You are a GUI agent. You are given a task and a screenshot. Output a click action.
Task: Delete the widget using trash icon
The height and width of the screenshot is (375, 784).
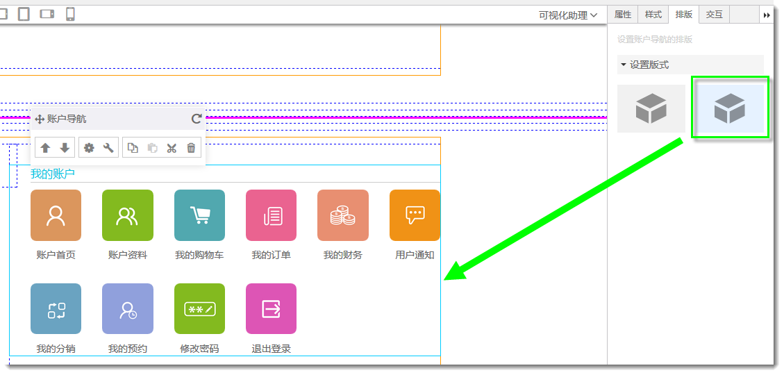[x=191, y=148]
